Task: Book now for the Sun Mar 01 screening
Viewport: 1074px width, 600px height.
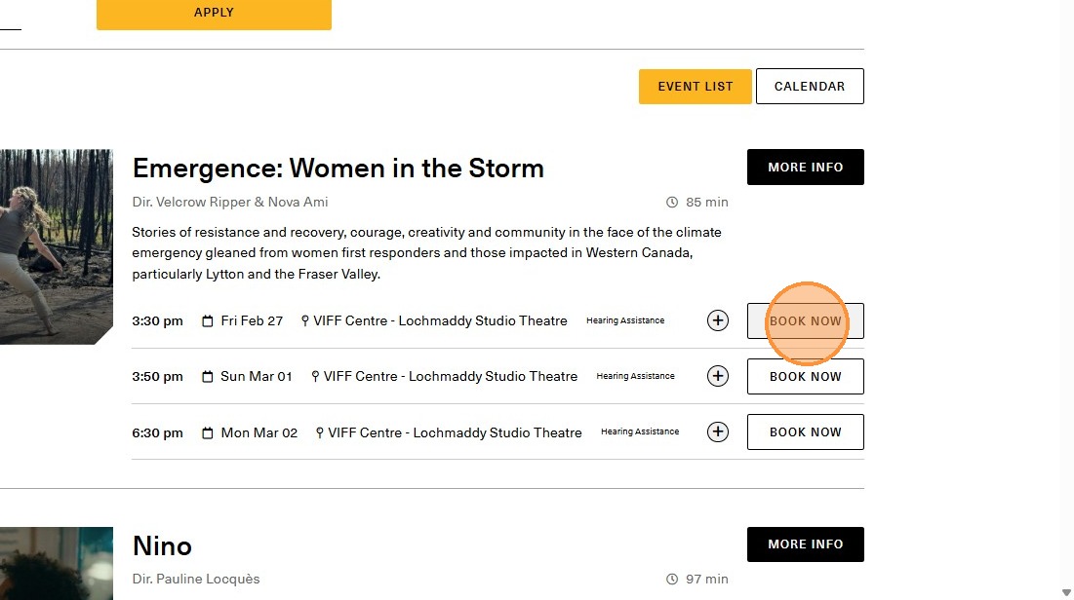Action: [805, 376]
